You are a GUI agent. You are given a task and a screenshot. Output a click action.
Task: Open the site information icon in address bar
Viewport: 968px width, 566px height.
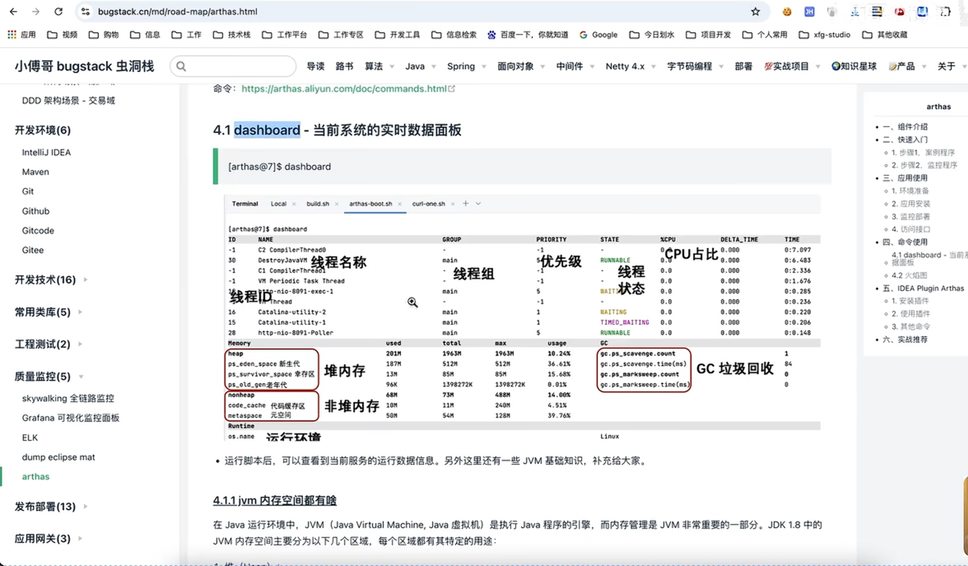click(x=85, y=11)
